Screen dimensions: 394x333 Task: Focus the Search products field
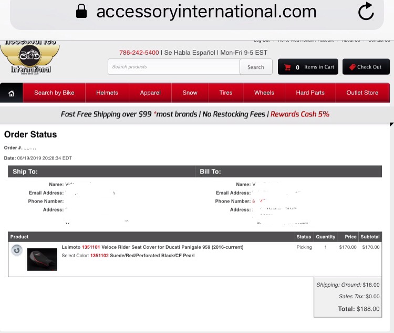(x=174, y=67)
